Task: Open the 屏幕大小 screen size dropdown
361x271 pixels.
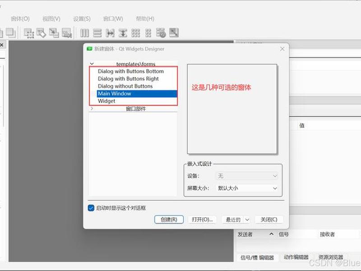Action: [247, 188]
